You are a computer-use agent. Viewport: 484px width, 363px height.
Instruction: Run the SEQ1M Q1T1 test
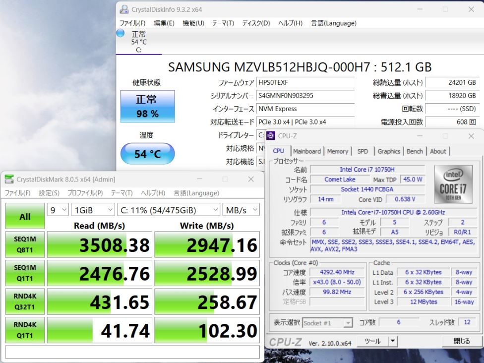pyautogui.click(x=25, y=273)
